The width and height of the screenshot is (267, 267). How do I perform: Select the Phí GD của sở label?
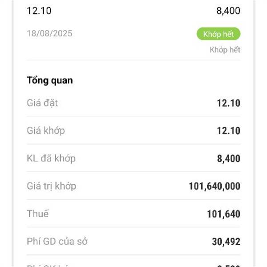pyautogui.click(x=57, y=241)
